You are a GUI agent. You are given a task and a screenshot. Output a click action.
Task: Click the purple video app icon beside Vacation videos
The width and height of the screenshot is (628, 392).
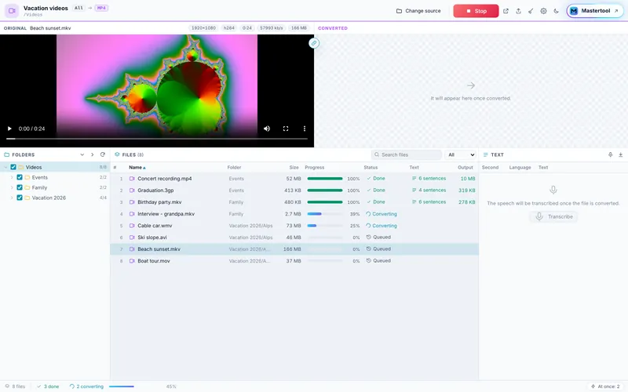coord(12,11)
